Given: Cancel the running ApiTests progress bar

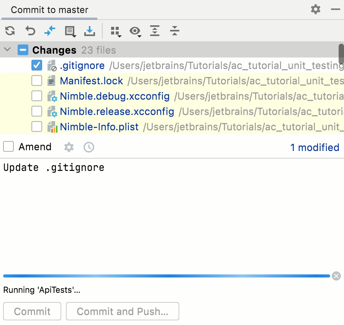Looking at the screenshot, I should [x=336, y=276].
